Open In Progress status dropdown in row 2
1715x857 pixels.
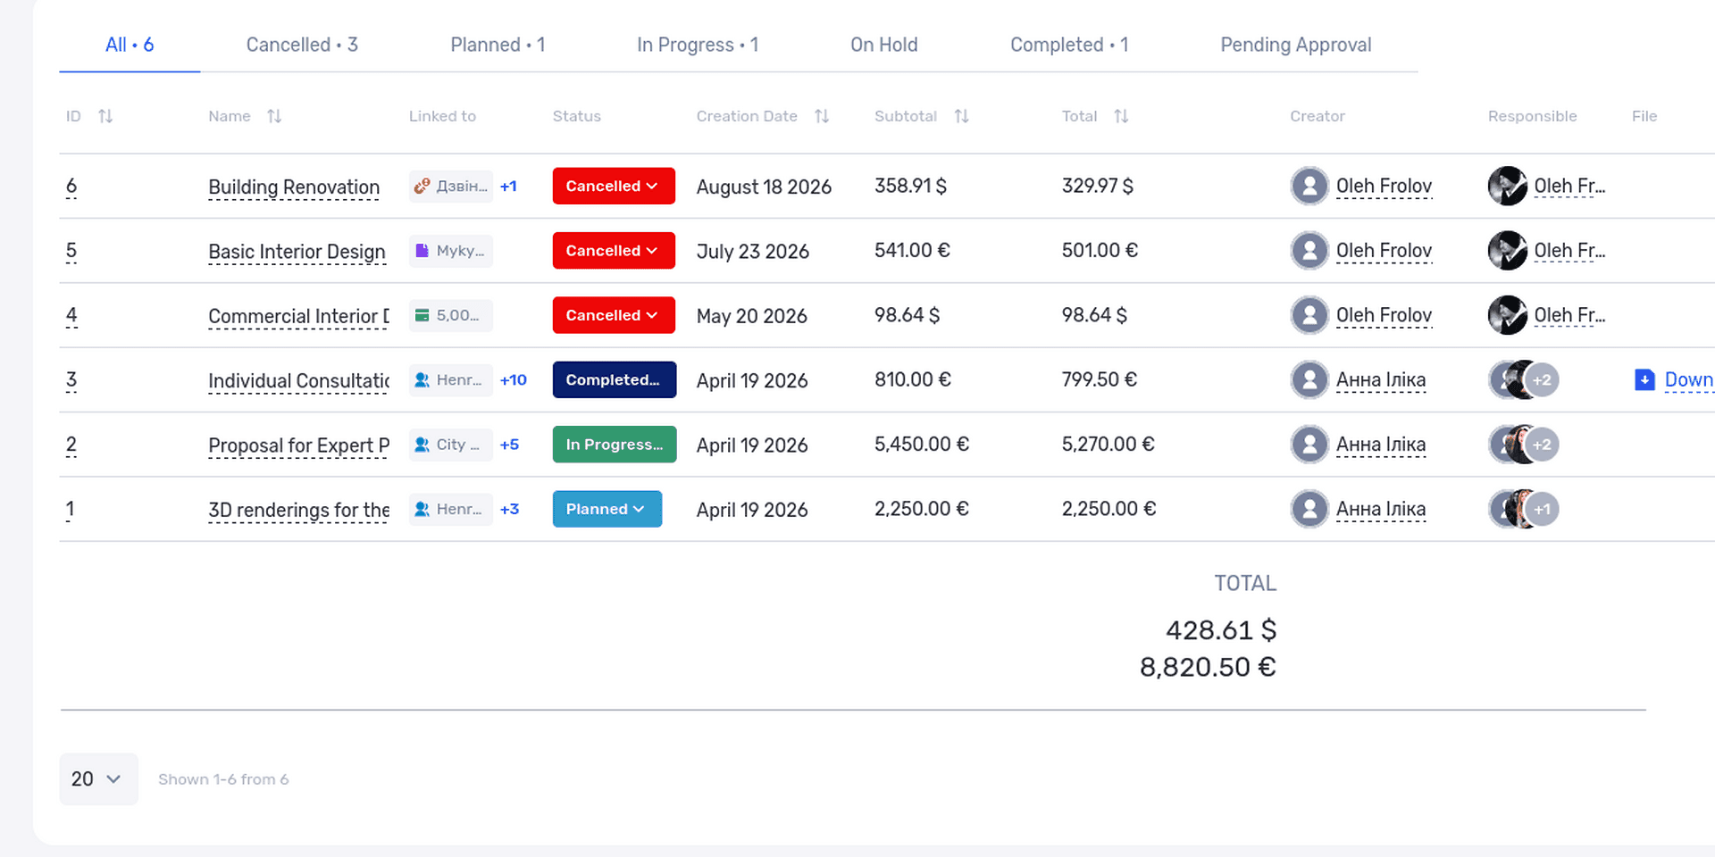pos(615,445)
